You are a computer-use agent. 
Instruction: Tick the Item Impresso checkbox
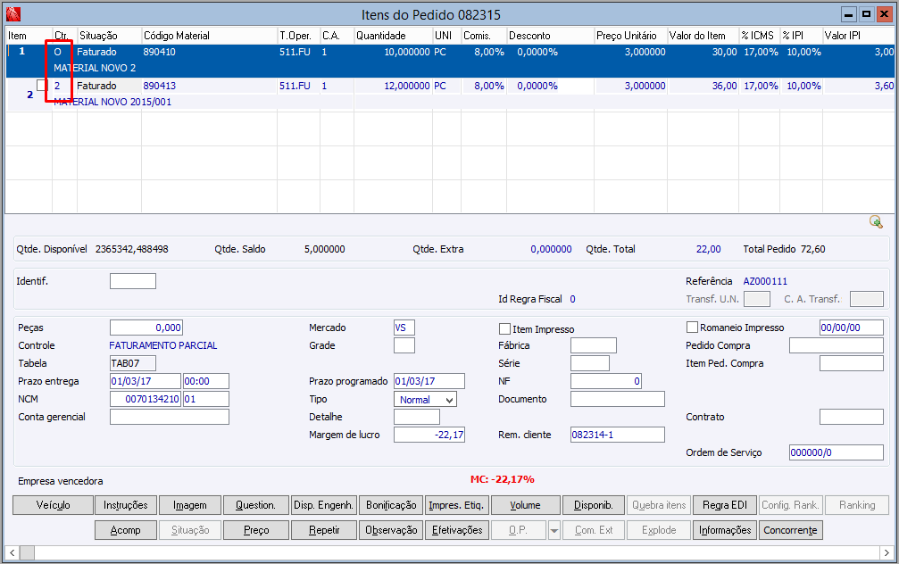click(504, 328)
